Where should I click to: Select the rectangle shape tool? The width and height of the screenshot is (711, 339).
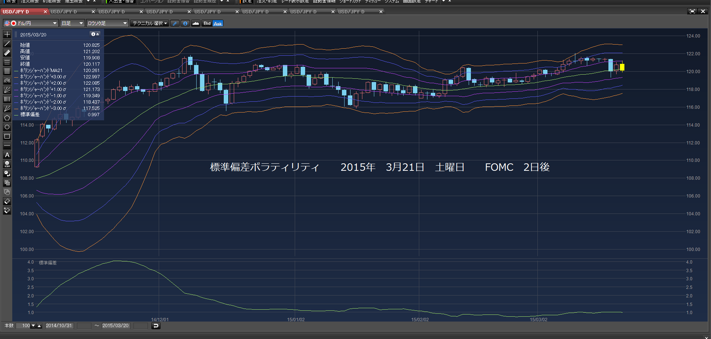click(x=7, y=136)
